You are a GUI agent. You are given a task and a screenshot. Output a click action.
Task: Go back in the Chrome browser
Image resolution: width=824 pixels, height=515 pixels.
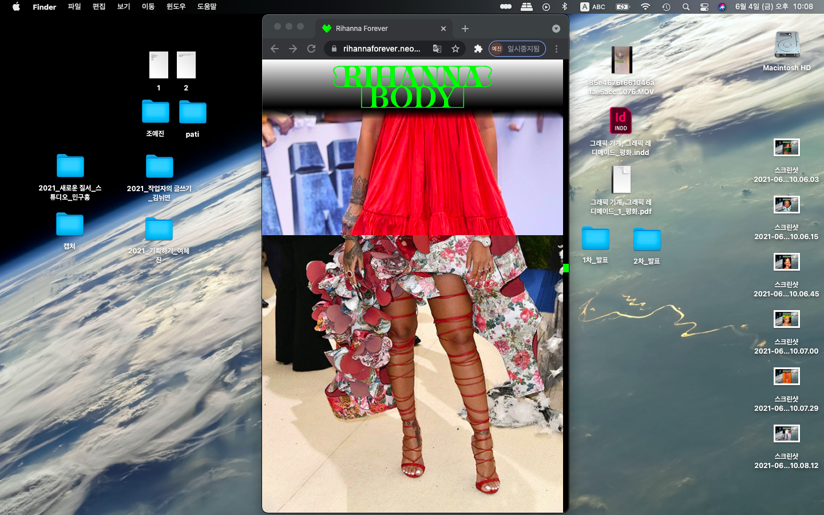[x=275, y=49]
